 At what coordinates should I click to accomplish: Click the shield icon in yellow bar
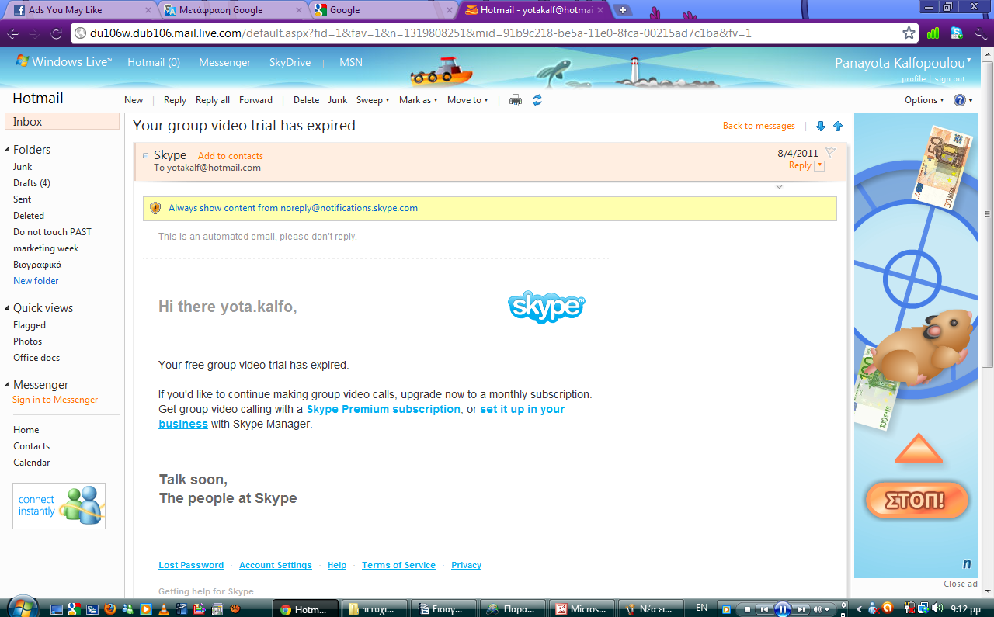[x=155, y=208]
